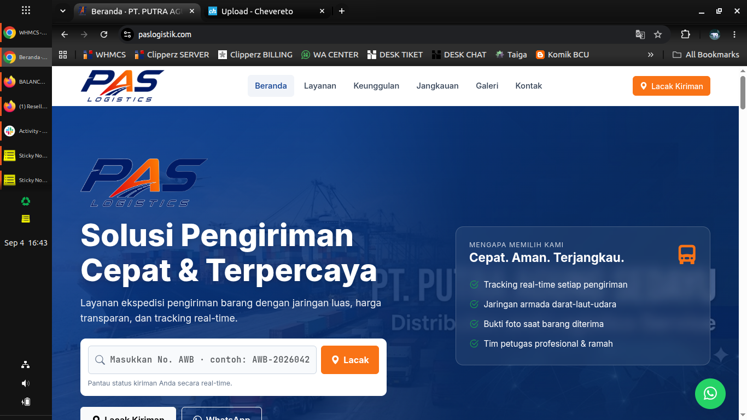Image resolution: width=747 pixels, height=420 pixels.
Task: Switch to the Upload - Chevereto tab
Action: coord(257,11)
